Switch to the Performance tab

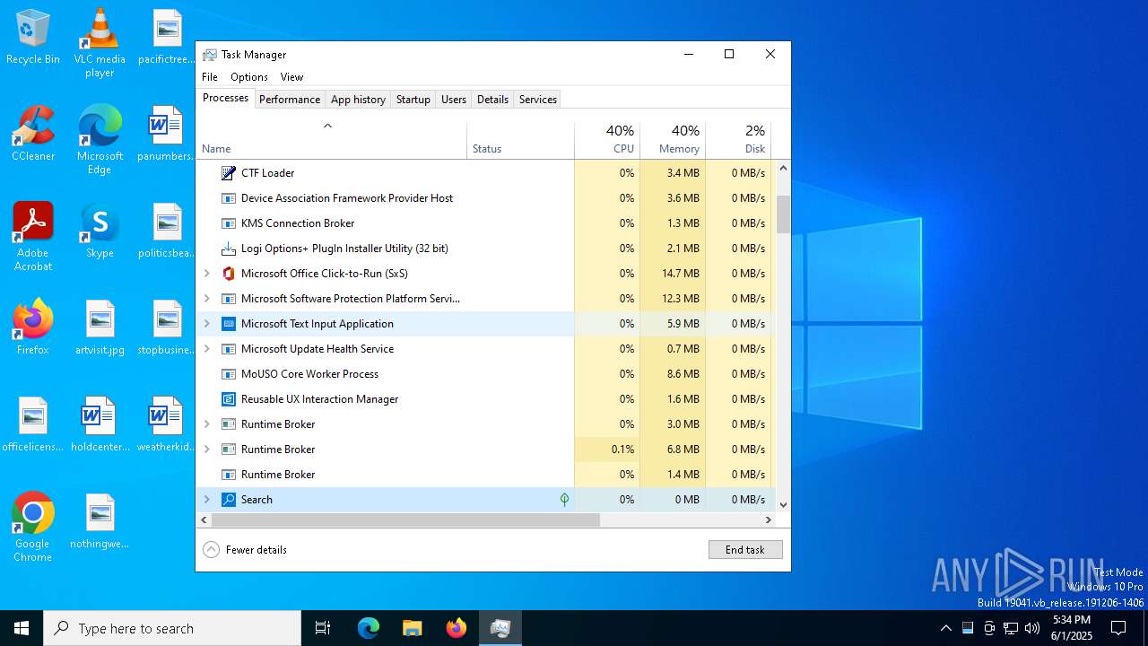point(290,100)
